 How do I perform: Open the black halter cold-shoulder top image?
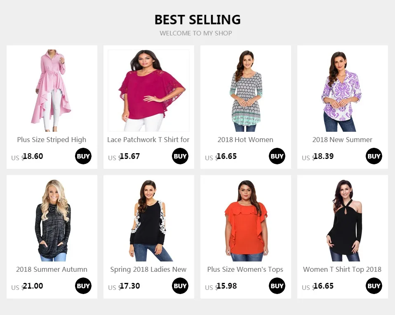[x=343, y=220]
